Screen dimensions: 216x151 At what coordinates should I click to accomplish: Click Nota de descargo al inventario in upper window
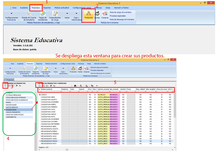122,20
